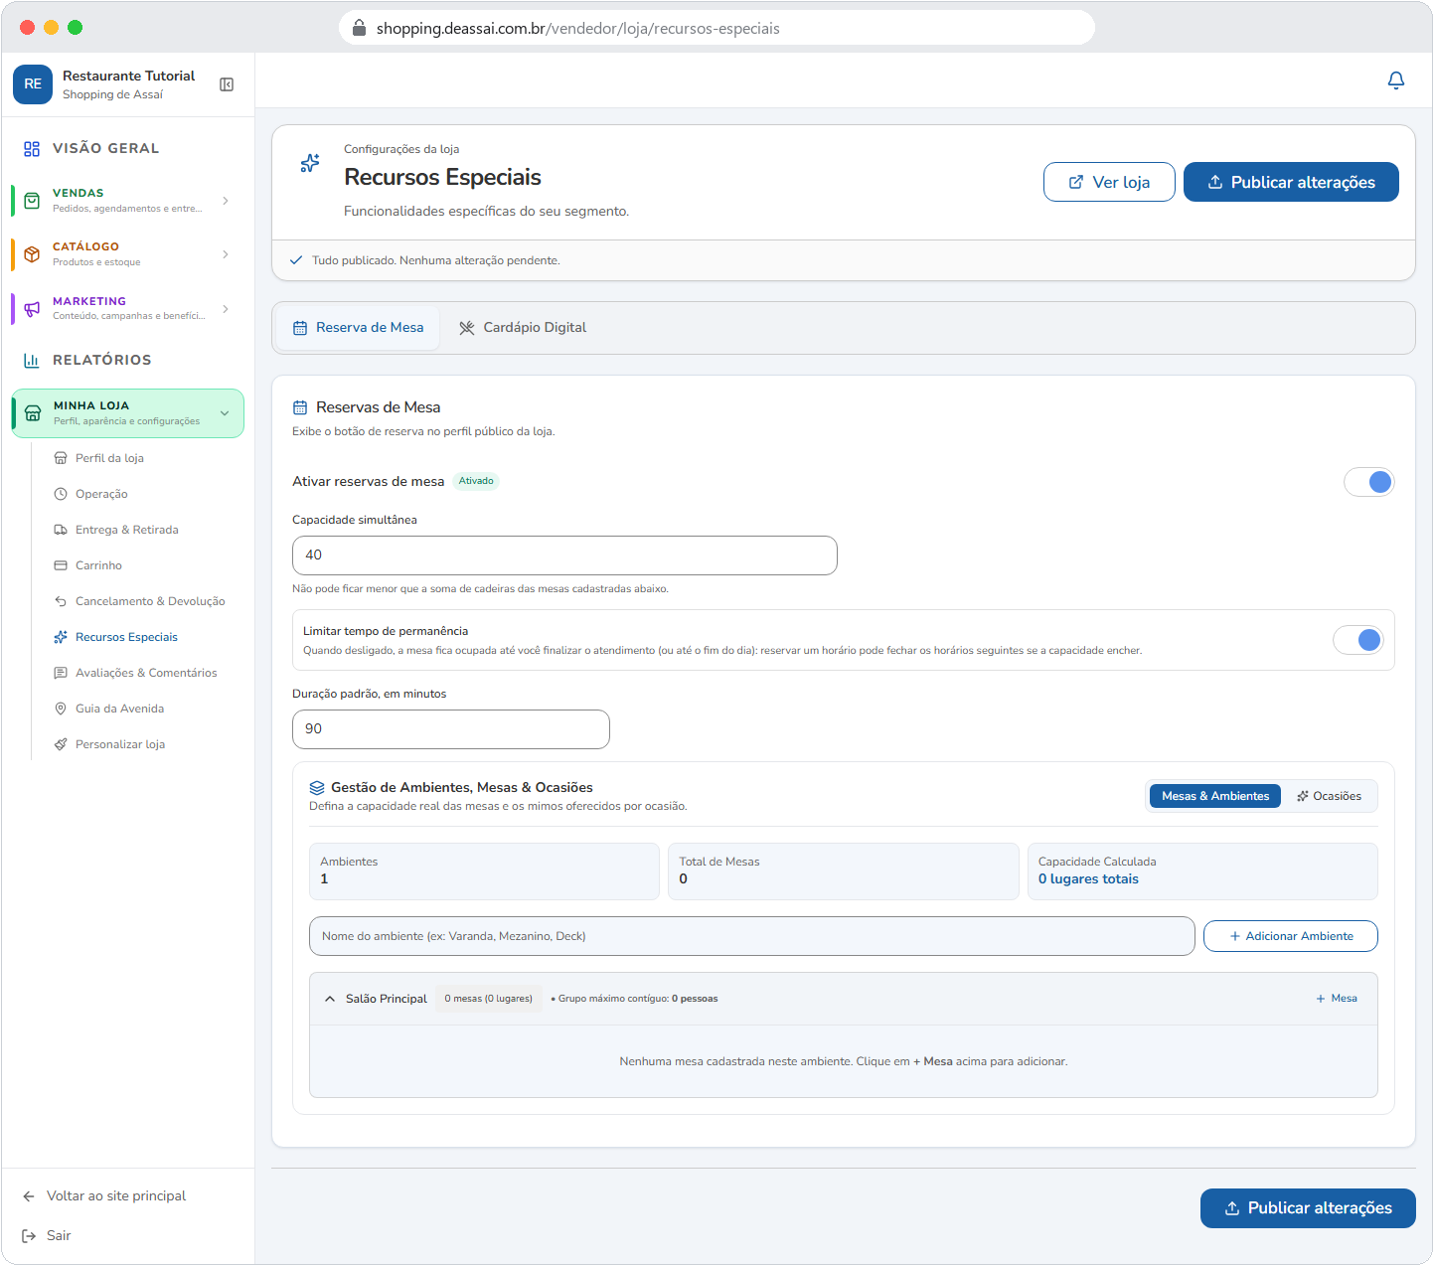Click the Minha Loja storefront icon
This screenshot has width=1433, height=1265.
[x=33, y=413]
